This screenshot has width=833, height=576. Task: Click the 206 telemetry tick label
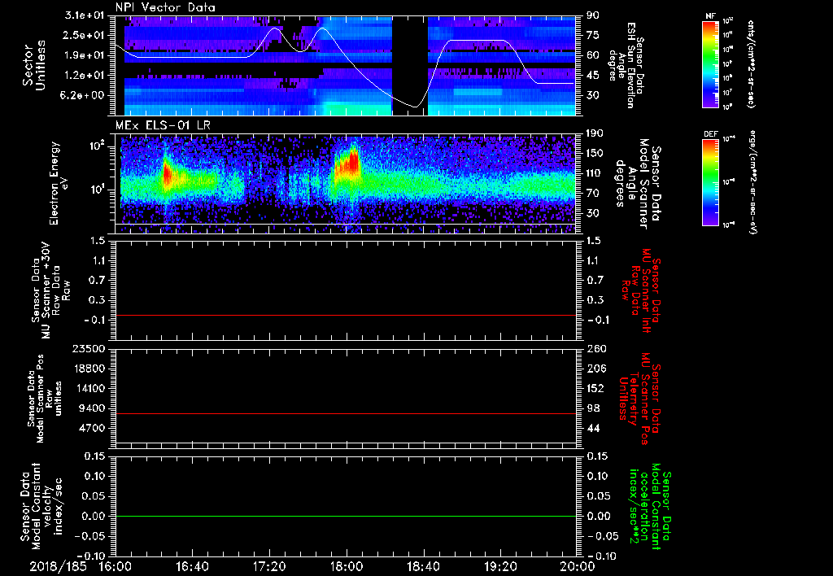(x=595, y=369)
